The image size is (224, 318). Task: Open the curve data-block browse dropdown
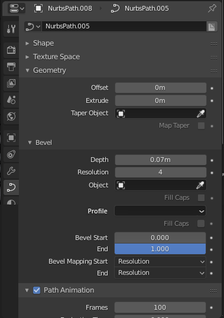coord(33,27)
